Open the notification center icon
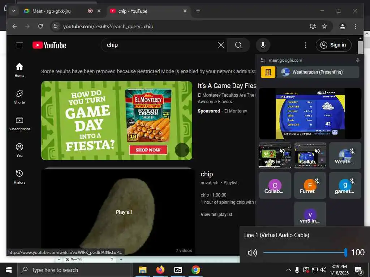 tap(358, 270)
